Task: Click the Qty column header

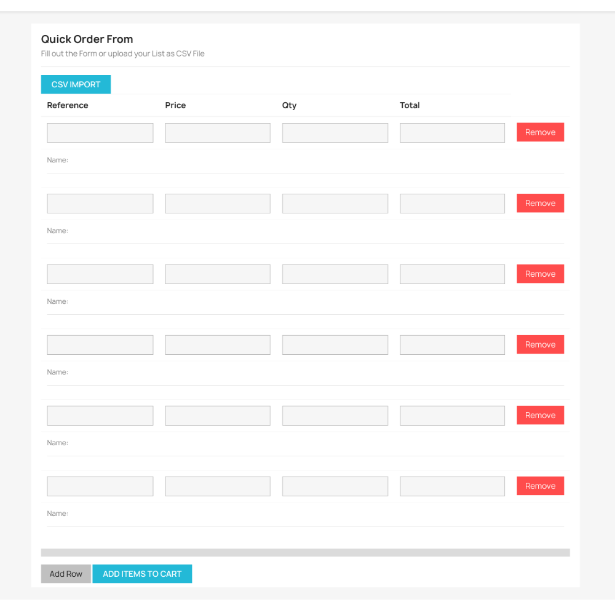Action: 290,106
